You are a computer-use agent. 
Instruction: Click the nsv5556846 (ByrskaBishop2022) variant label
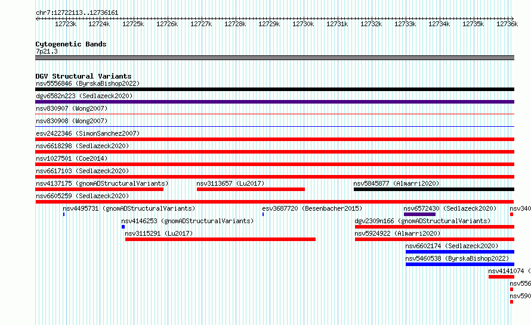[x=88, y=83]
